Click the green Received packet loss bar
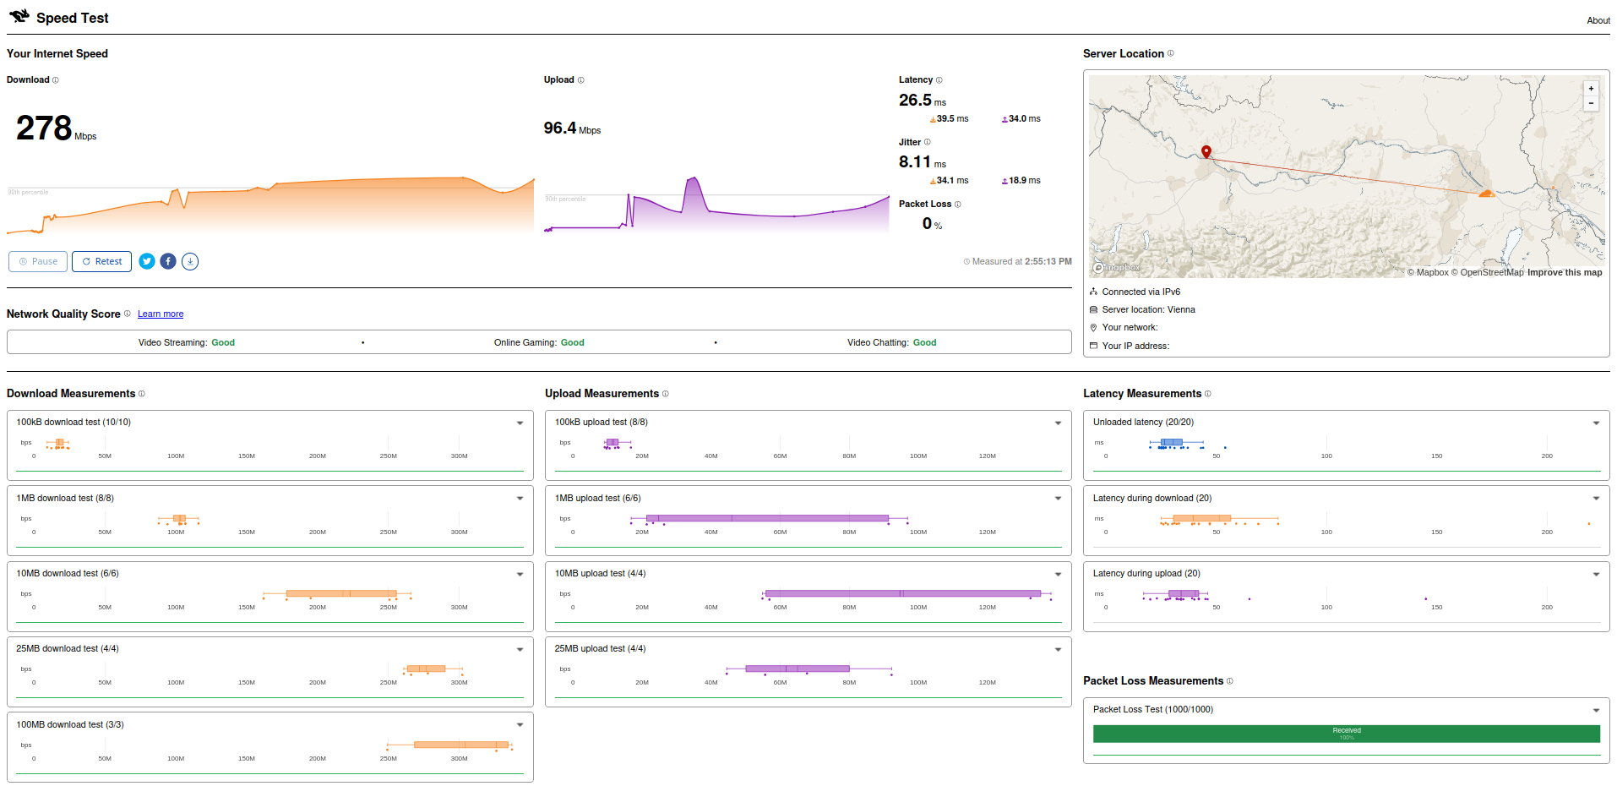The width and height of the screenshot is (1617, 786). point(1347,733)
